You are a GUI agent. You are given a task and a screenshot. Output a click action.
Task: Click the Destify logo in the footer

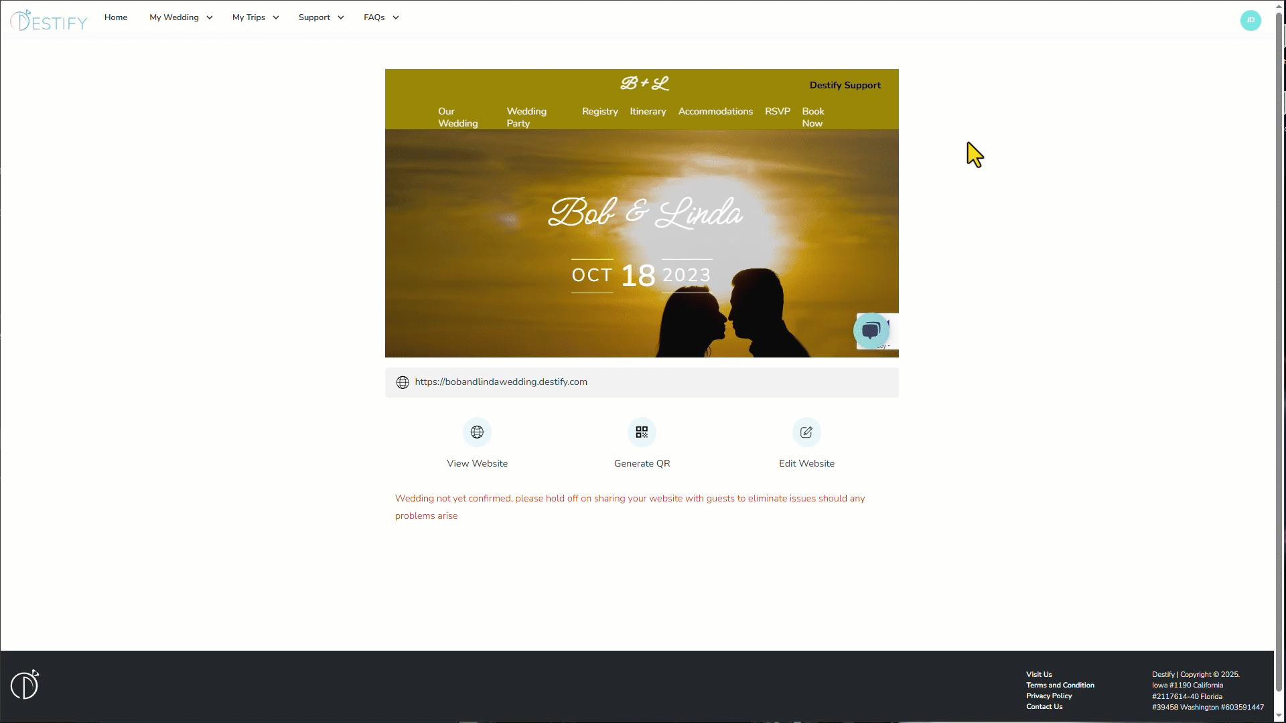[25, 684]
